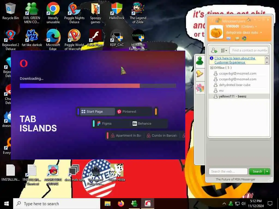This screenshot has width=279, height=209.
Task: Select the Hildaboo Ransomwa... icon
Action: click(138, 40)
